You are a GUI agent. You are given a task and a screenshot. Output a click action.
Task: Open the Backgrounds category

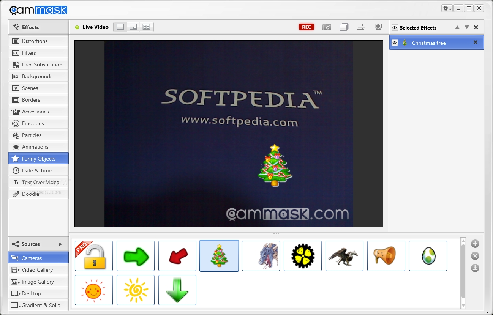click(x=38, y=76)
